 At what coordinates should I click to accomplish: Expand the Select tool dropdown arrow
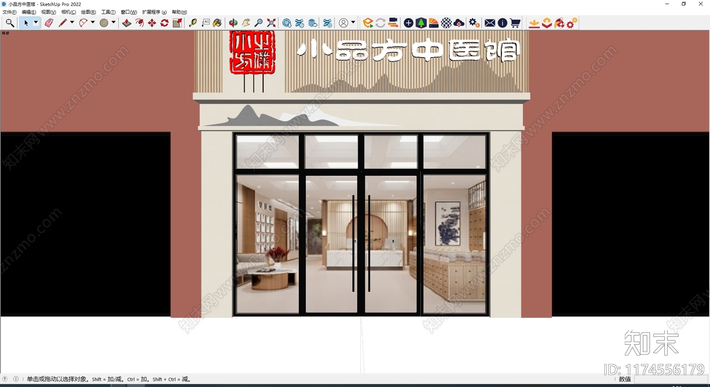click(x=36, y=23)
